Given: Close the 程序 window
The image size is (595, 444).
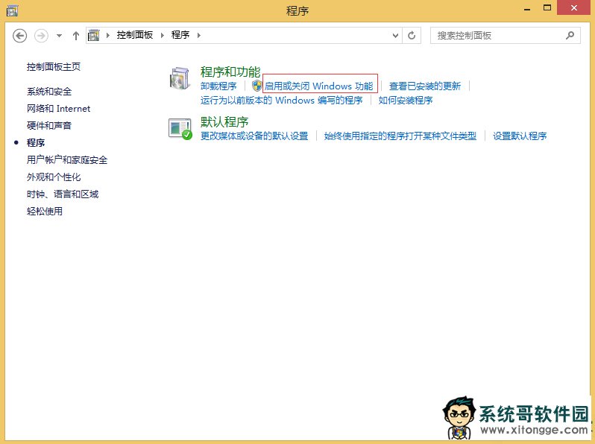Looking at the screenshot, I should coord(574,7).
